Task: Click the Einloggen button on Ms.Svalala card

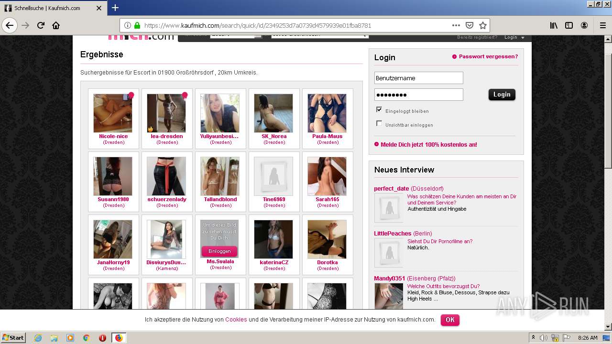Action: [219, 251]
